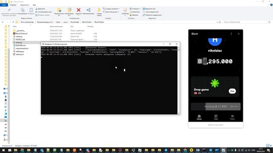Click Invert selection (Обратить выделение) in ribbon
Viewport: 273px width, 153px height.
(x=152, y=15)
